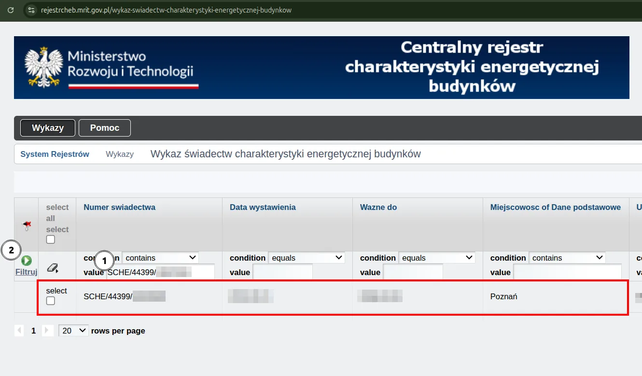Click System Rejestrów breadcrumb link
This screenshot has width=642, height=376.
coord(55,154)
